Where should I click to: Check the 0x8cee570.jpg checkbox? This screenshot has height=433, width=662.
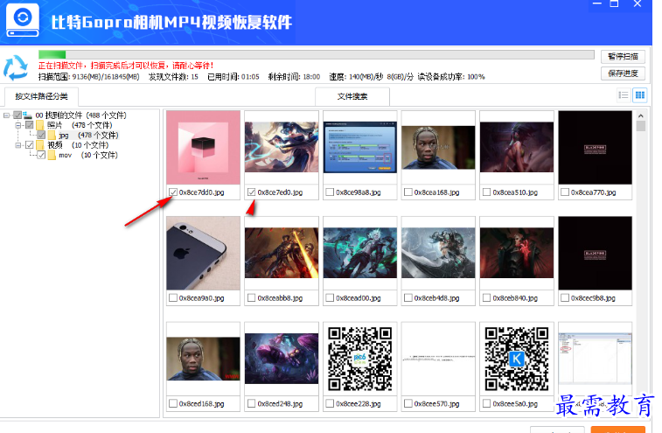click(408, 403)
